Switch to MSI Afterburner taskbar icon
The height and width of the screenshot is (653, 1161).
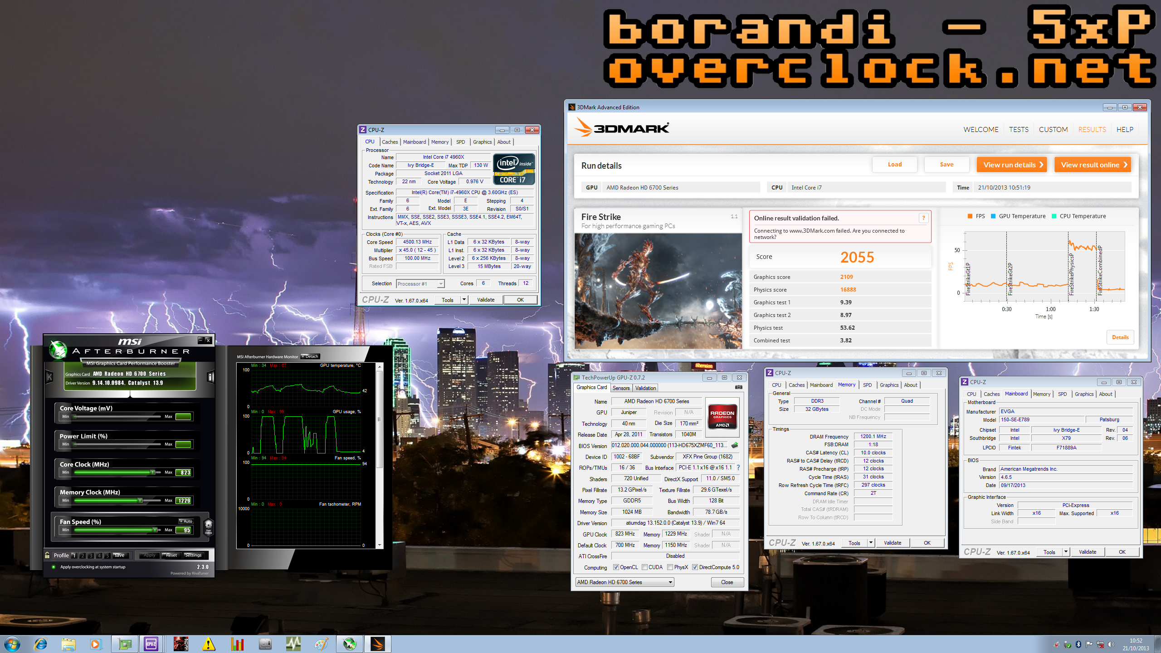click(x=350, y=644)
